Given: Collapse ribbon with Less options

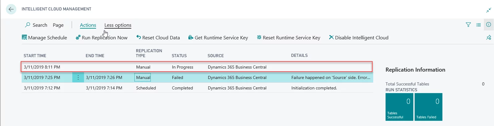Looking at the screenshot, I should [118, 25].
